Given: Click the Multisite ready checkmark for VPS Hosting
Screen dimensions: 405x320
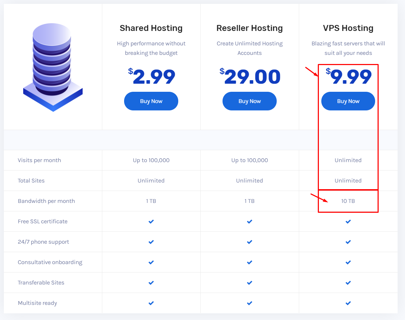Looking at the screenshot, I should click(x=348, y=303).
